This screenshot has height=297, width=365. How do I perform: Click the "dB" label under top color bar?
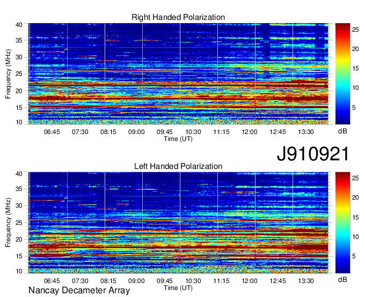tap(342, 131)
